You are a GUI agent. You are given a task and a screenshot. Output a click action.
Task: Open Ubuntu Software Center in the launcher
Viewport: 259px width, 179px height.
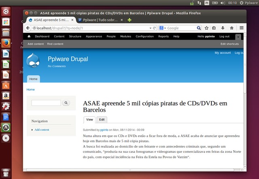click(x=6, y=85)
